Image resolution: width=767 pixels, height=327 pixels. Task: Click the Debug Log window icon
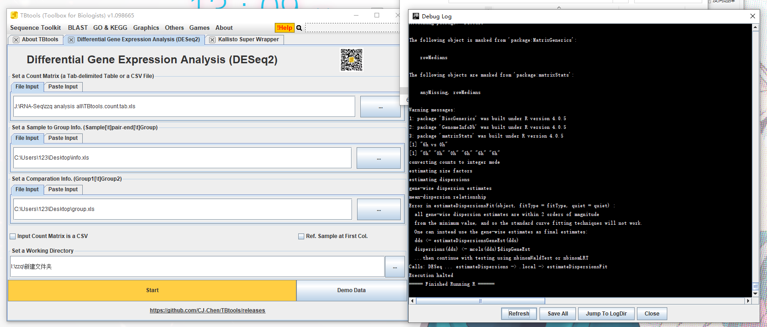coord(416,16)
